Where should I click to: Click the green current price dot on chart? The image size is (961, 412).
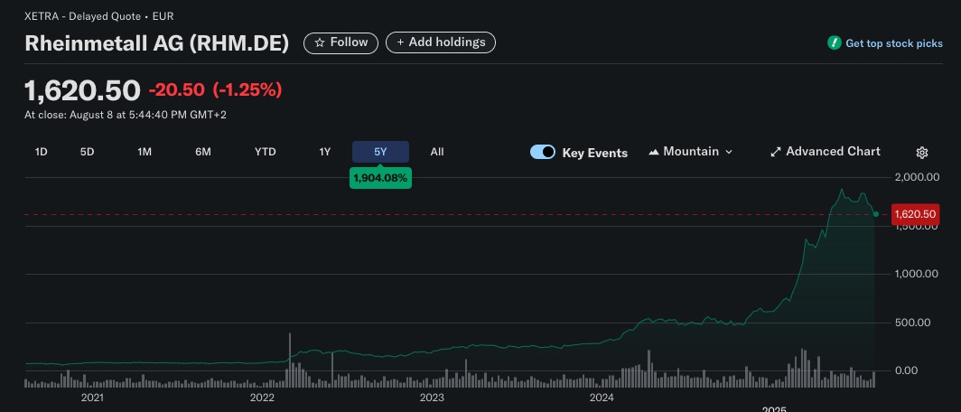(876, 214)
